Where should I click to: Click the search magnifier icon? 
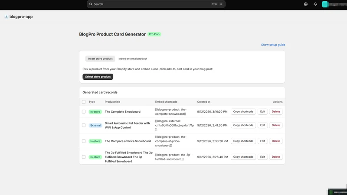(91, 4)
